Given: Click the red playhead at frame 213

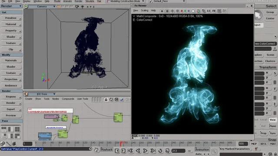Looking at the screenshot, I should pyautogui.click(x=121, y=144).
